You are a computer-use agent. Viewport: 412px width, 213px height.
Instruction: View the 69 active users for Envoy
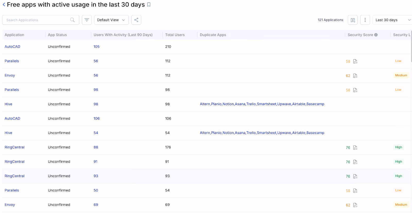96,205
